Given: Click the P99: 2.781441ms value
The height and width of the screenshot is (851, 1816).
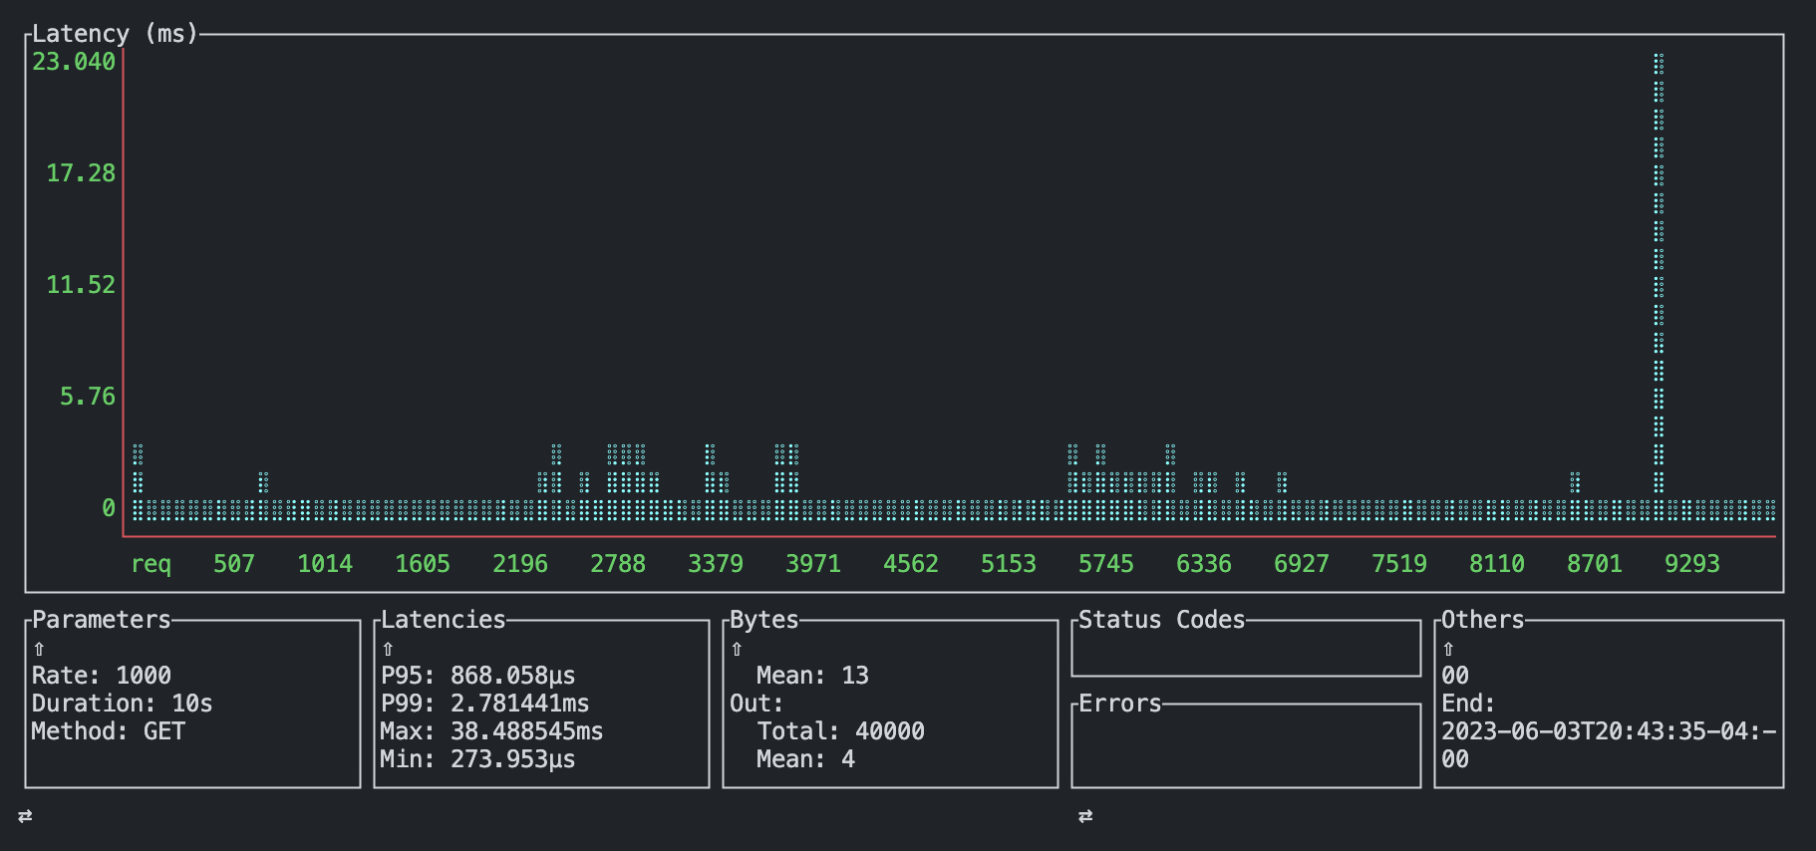Looking at the screenshot, I should [x=485, y=704].
